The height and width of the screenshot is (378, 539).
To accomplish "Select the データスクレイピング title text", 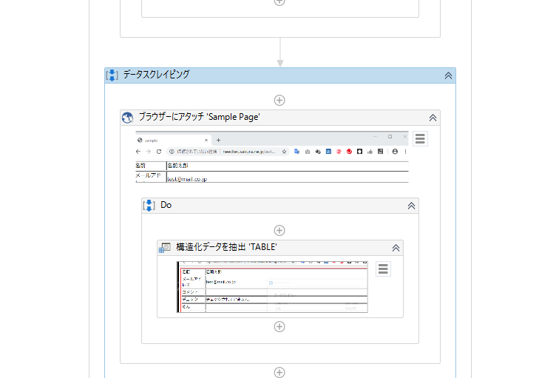I will (x=157, y=75).
